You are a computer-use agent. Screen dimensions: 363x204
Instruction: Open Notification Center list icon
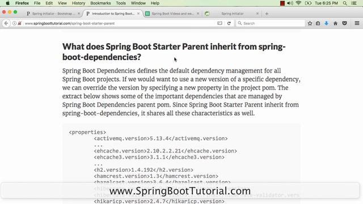354,3
